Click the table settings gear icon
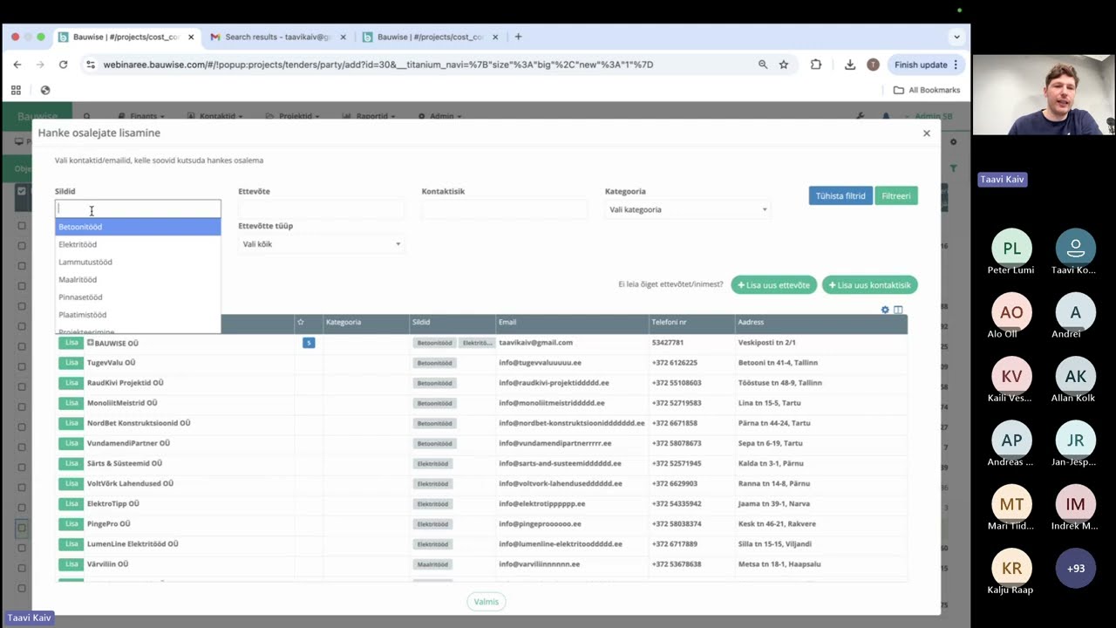 pyautogui.click(x=885, y=310)
